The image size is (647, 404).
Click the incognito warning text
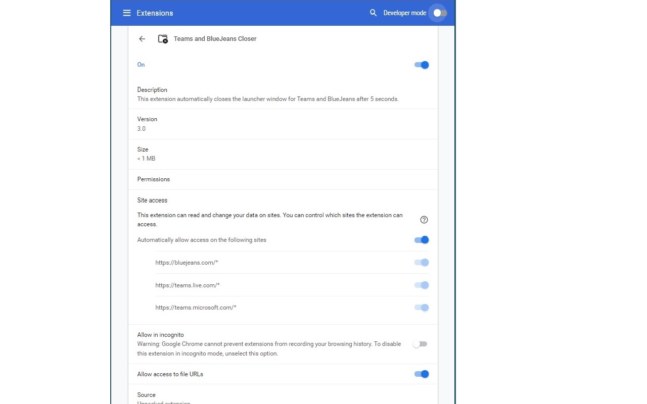coord(269,348)
